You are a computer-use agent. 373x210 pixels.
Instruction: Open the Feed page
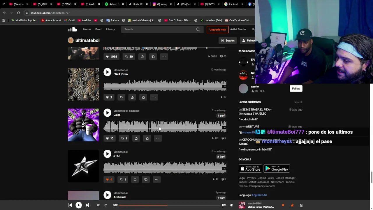pyautogui.click(x=98, y=29)
